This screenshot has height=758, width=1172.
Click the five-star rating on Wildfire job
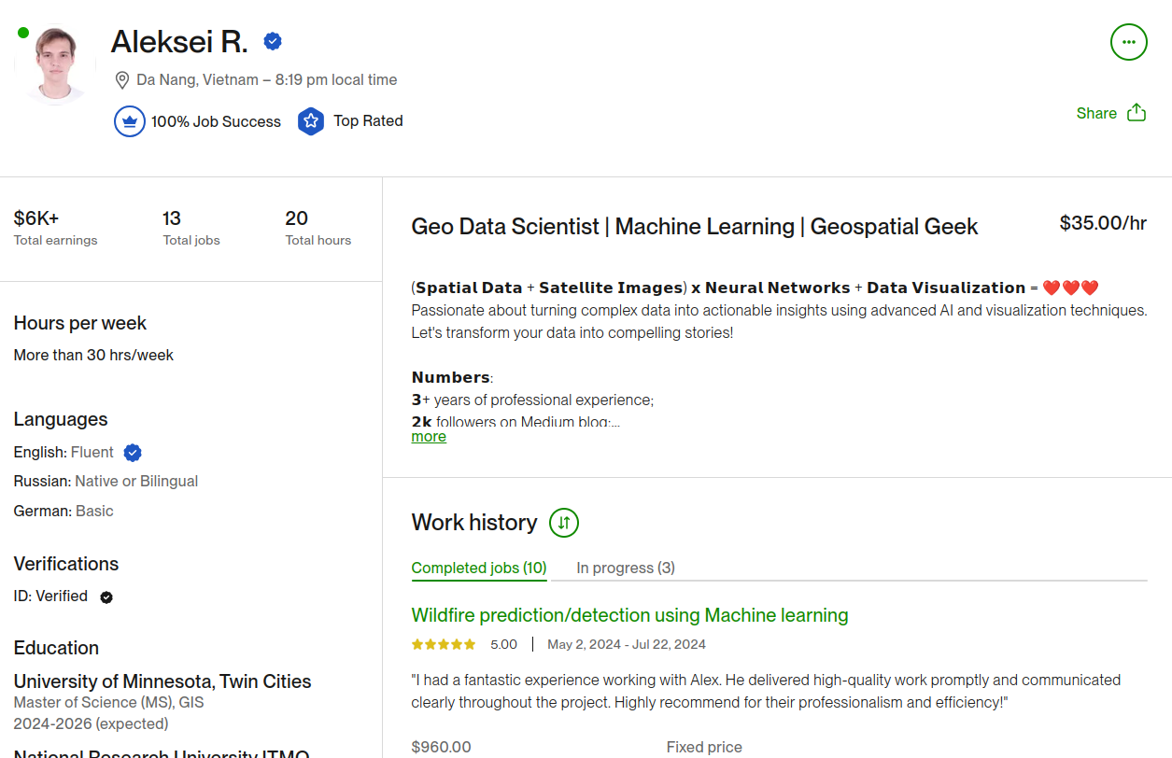click(444, 644)
